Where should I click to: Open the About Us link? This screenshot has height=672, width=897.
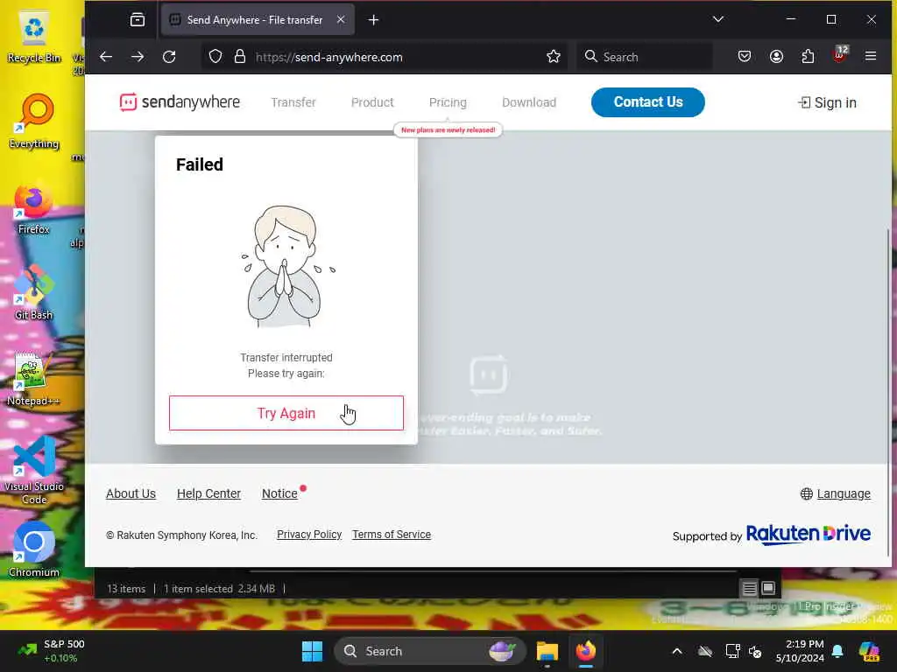click(x=131, y=493)
